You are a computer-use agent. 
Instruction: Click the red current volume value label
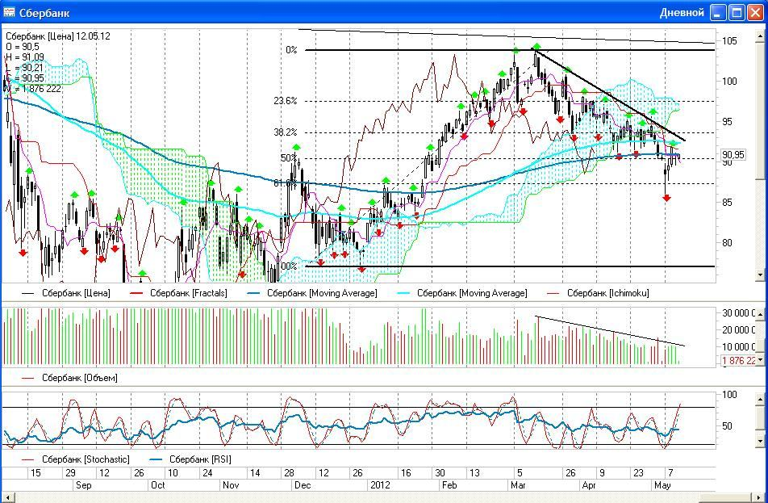pyautogui.click(x=738, y=360)
